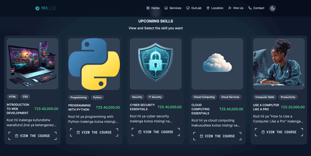Click the Cyber Security Essentials title

point(143,107)
